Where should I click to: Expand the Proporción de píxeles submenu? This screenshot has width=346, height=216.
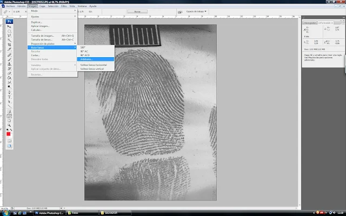click(x=52, y=44)
